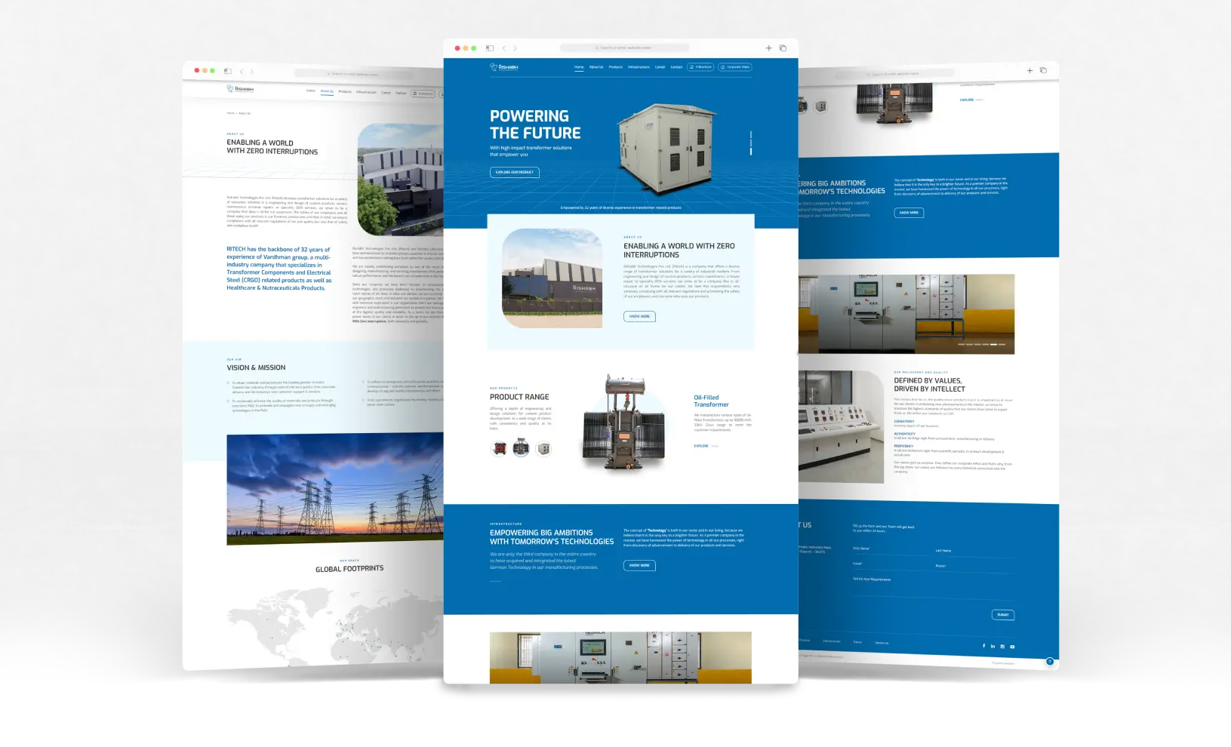Open tab overview icon in center browser
The width and height of the screenshot is (1231, 747).
pos(783,48)
